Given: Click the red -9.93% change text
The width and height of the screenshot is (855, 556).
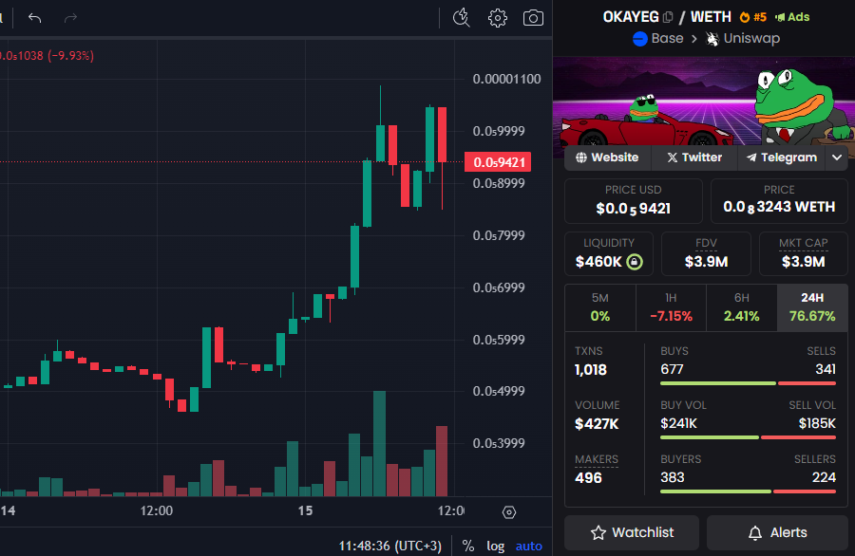Looking at the screenshot, I should [71, 56].
